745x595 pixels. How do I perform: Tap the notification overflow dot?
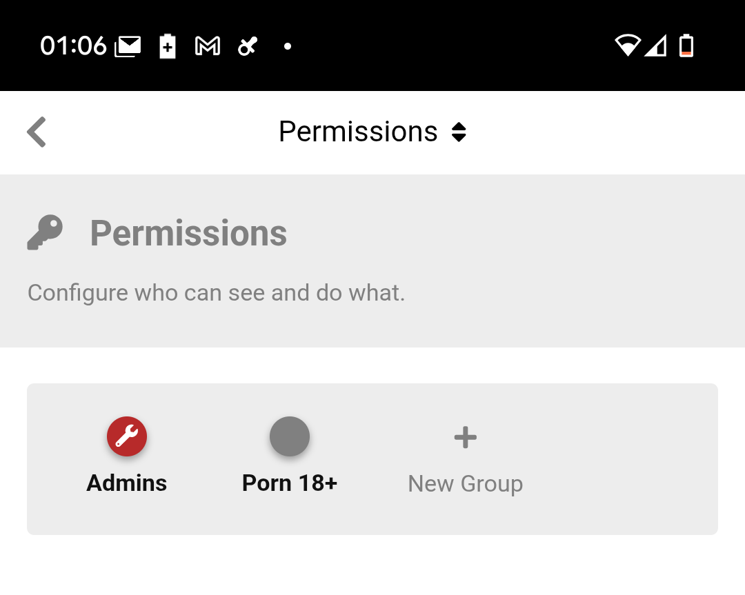288,46
